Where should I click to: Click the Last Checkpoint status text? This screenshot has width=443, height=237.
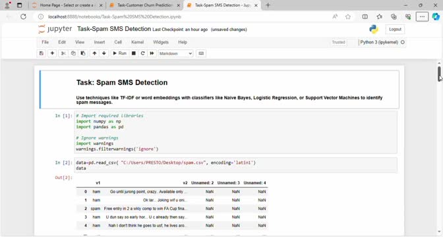pyautogui.click(x=180, y=30)
